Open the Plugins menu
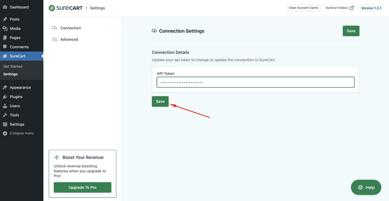The image size is (389, 201). 21,97
